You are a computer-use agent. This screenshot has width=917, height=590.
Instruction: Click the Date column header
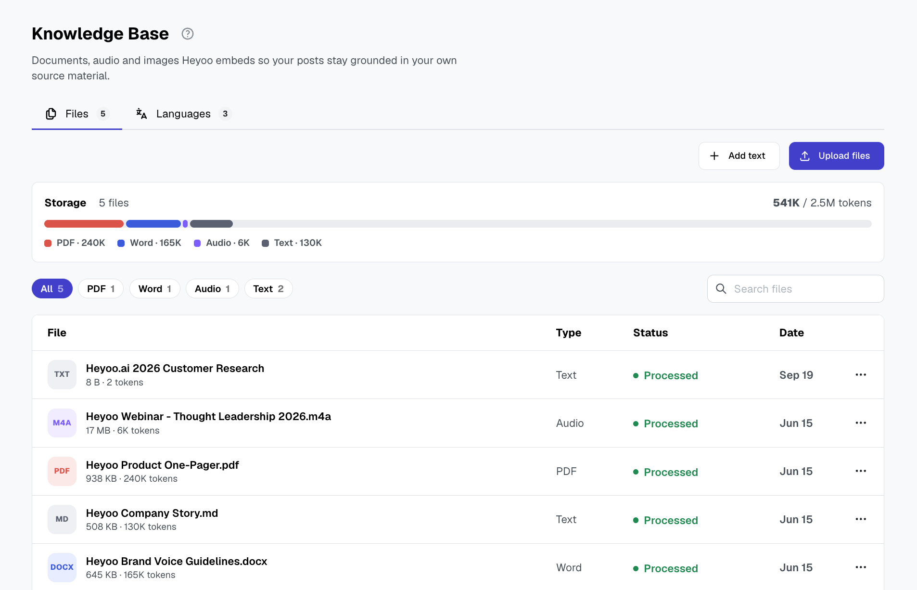791,333
